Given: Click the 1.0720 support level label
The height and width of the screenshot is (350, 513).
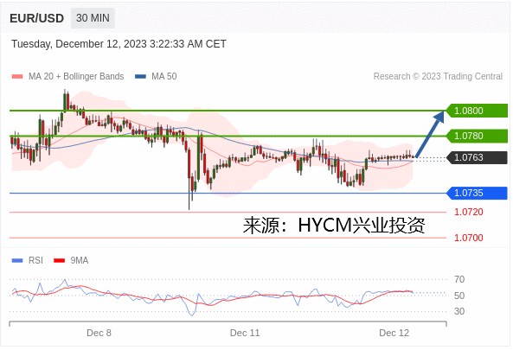Looking at the screenshot, I should click(469, 212).
